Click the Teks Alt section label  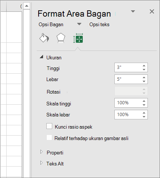point(55,164)
